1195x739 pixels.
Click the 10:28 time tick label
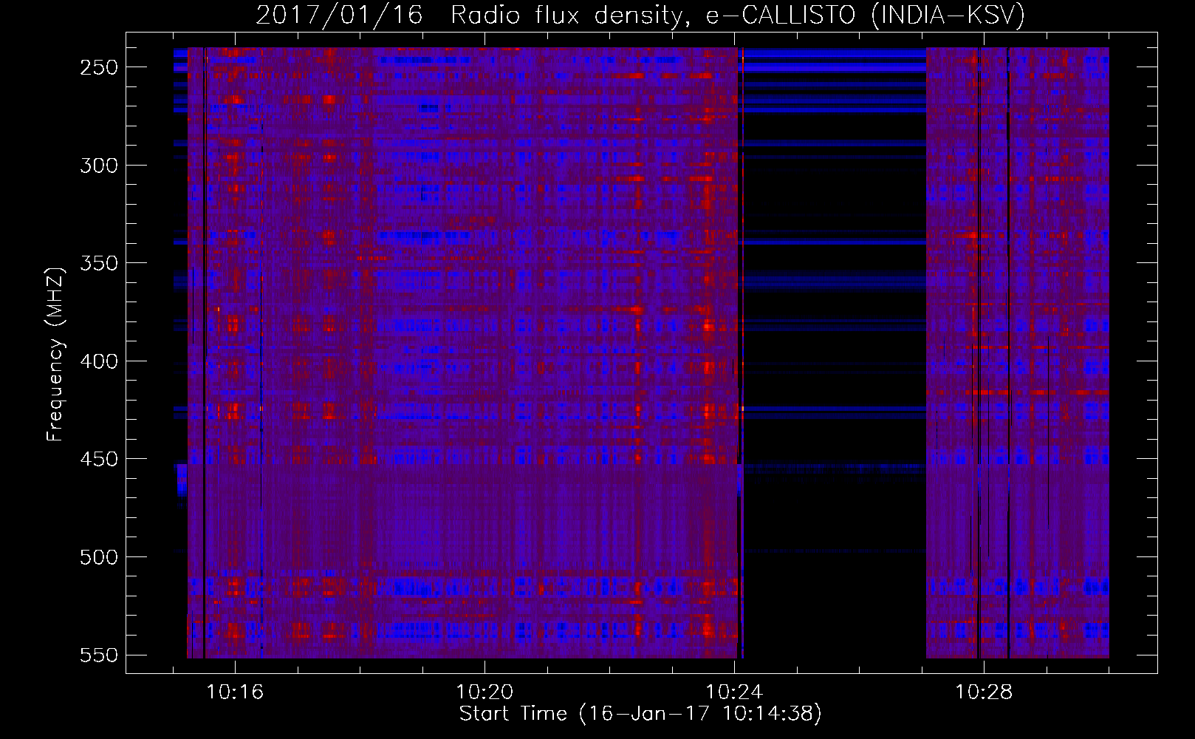(x=984, y=692)
